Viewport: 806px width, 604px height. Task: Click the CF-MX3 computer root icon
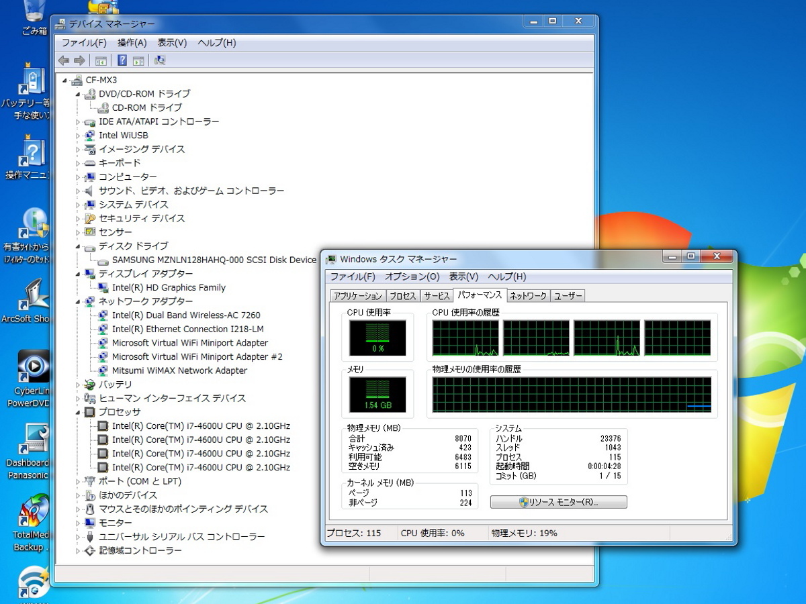coord(77,80)
